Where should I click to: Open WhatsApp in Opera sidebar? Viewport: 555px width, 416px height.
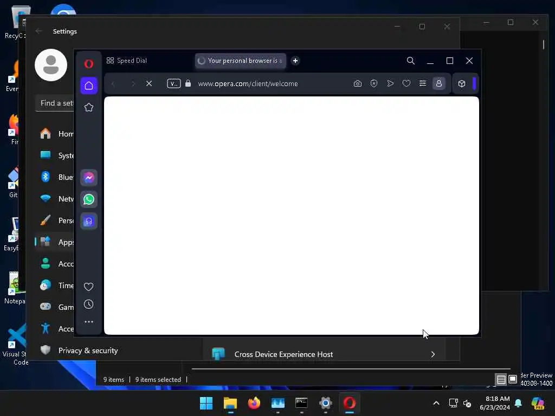tap(89, 199)
